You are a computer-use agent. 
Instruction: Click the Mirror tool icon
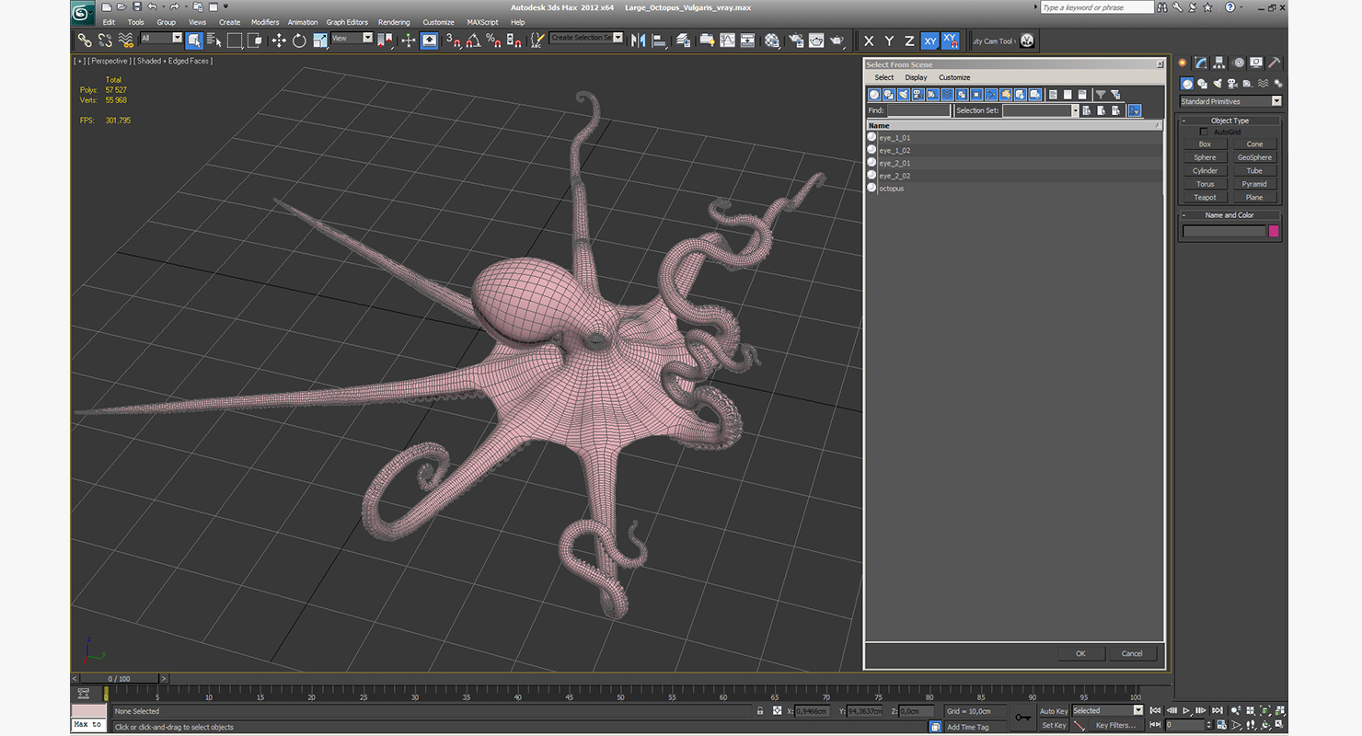638,40
